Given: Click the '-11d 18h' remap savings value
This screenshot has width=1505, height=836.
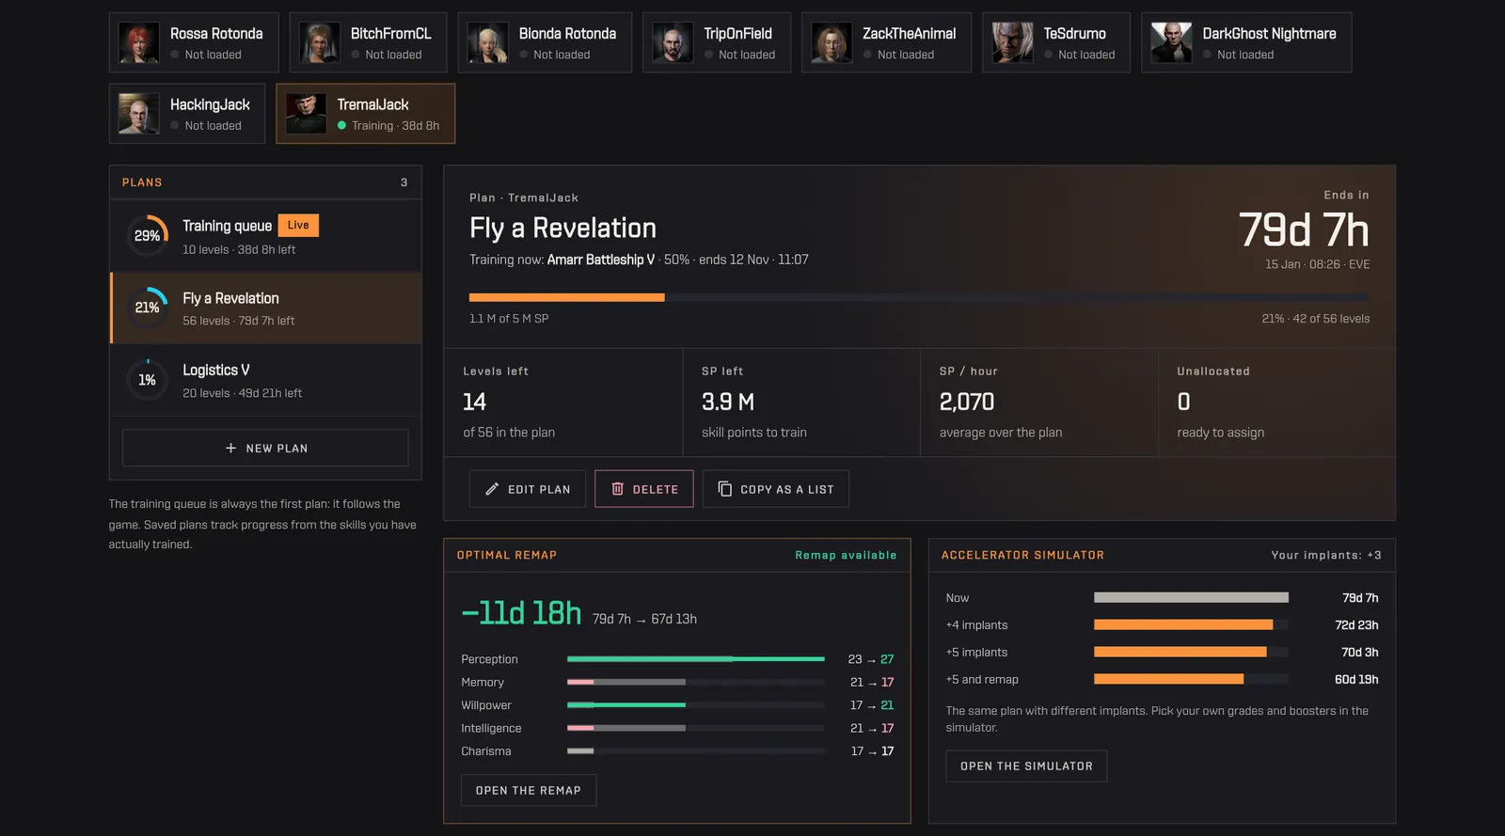Looking at the screenshot, I should coord(521,613).
